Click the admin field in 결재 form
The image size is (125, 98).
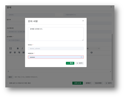[x=31, y=15]
